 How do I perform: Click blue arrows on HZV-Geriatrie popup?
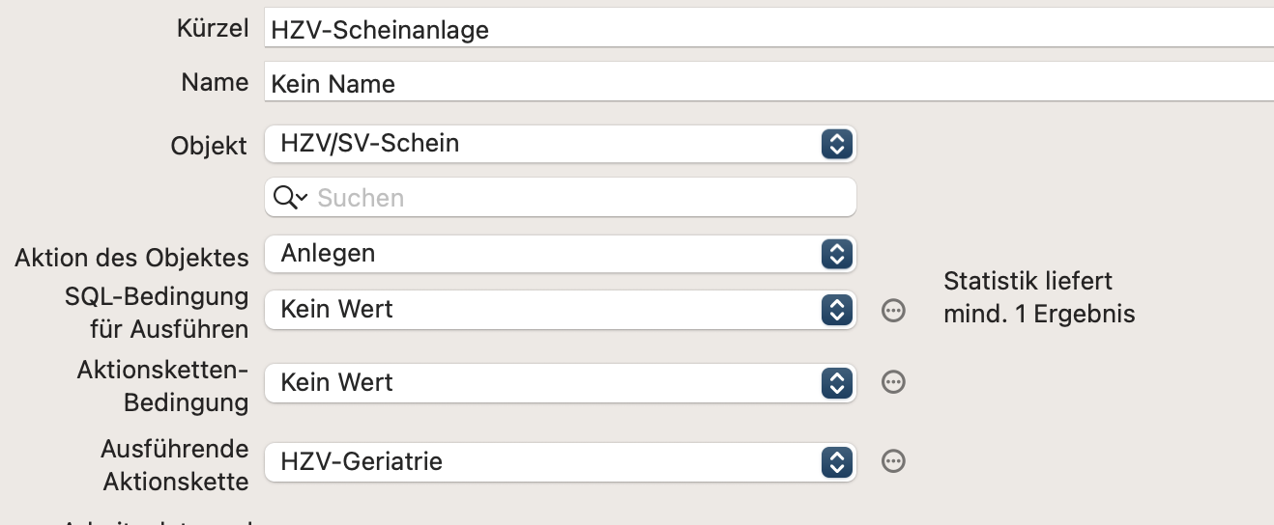coord(835,461)
